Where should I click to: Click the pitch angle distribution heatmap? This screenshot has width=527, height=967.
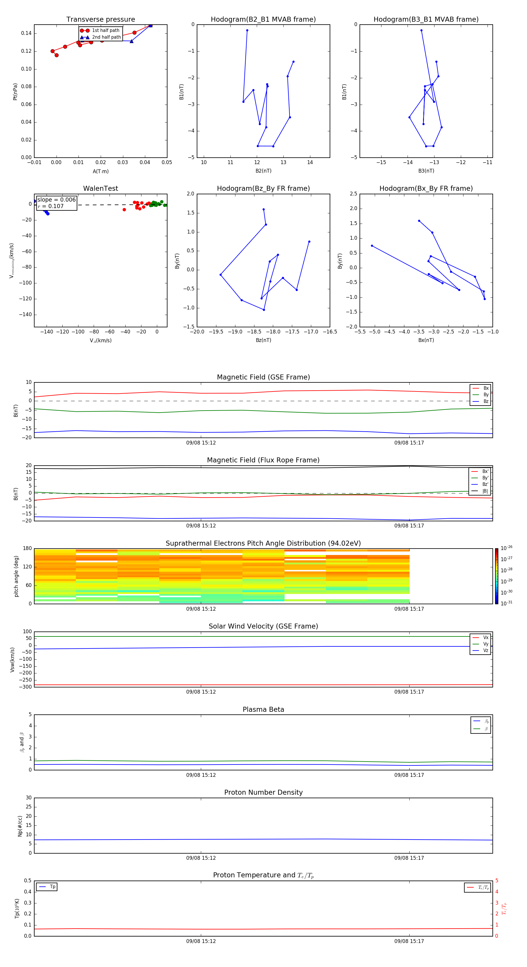(222, 576)
